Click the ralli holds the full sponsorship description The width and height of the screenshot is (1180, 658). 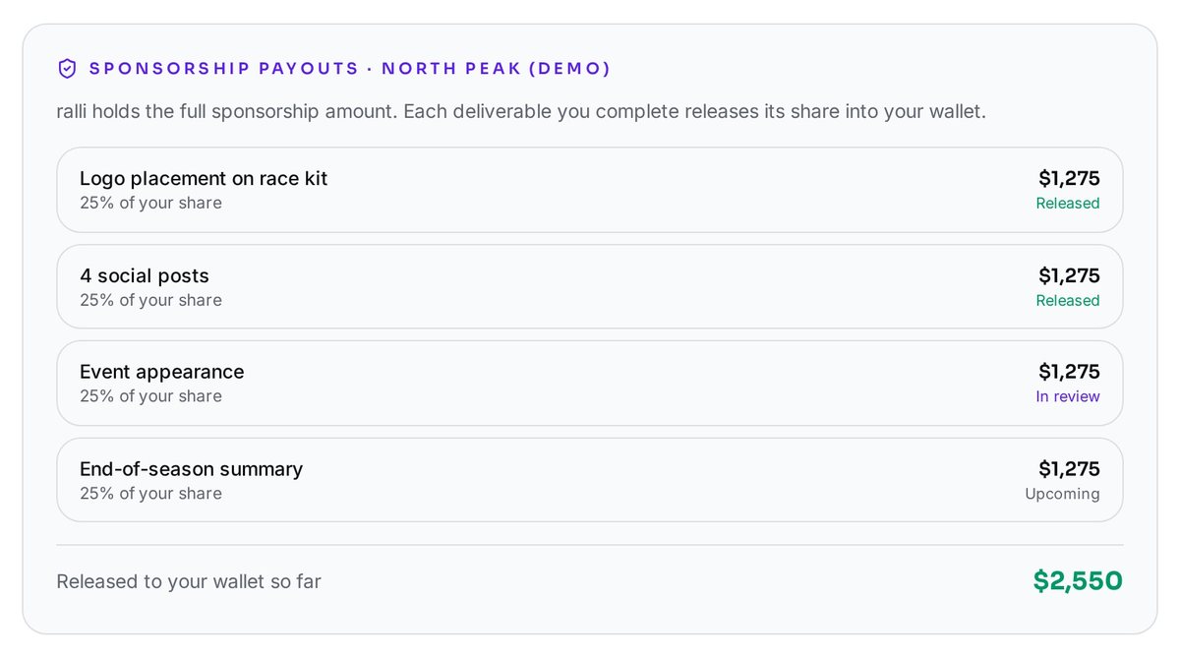(x=521, y=111)
